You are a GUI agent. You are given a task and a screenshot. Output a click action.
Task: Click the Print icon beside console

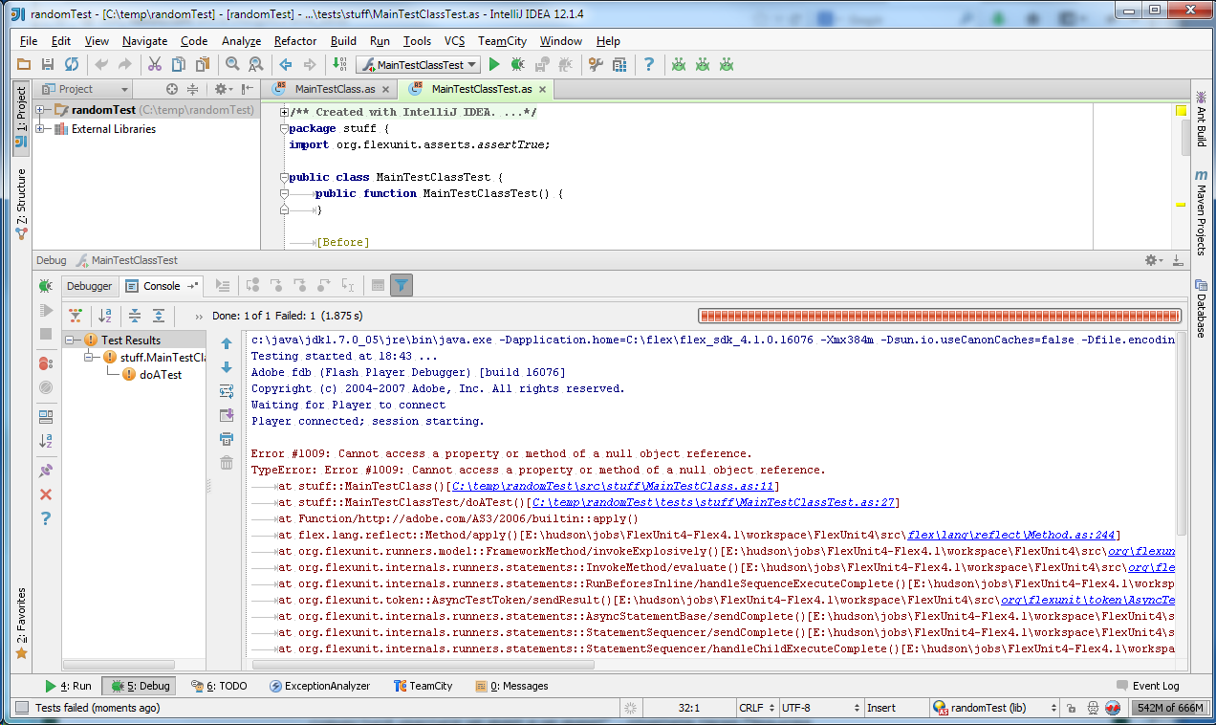pyautogui.click(x=227, y=439)
